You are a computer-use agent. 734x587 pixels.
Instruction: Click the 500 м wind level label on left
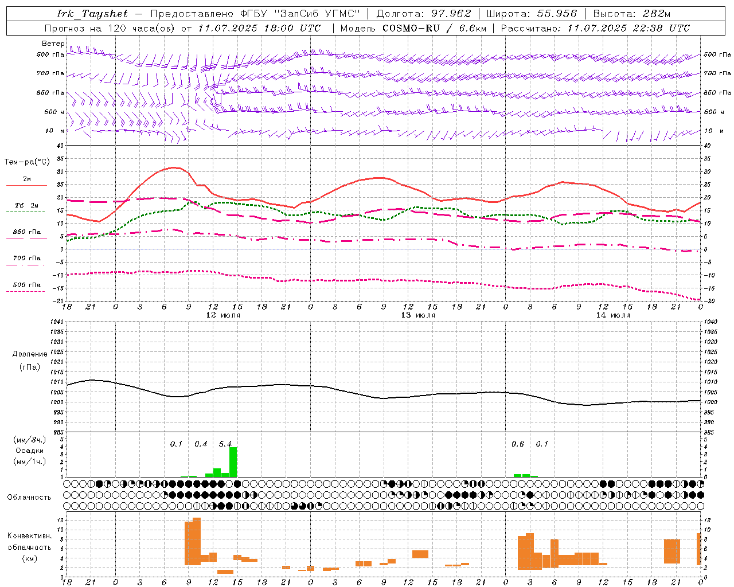coord(54,112)
